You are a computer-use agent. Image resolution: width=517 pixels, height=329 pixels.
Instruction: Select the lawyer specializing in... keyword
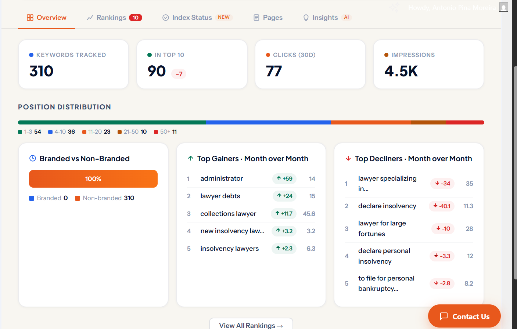[x=387, y=184]
